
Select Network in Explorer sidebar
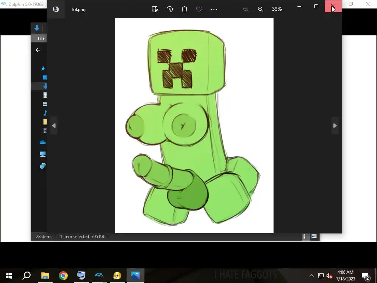43,166
